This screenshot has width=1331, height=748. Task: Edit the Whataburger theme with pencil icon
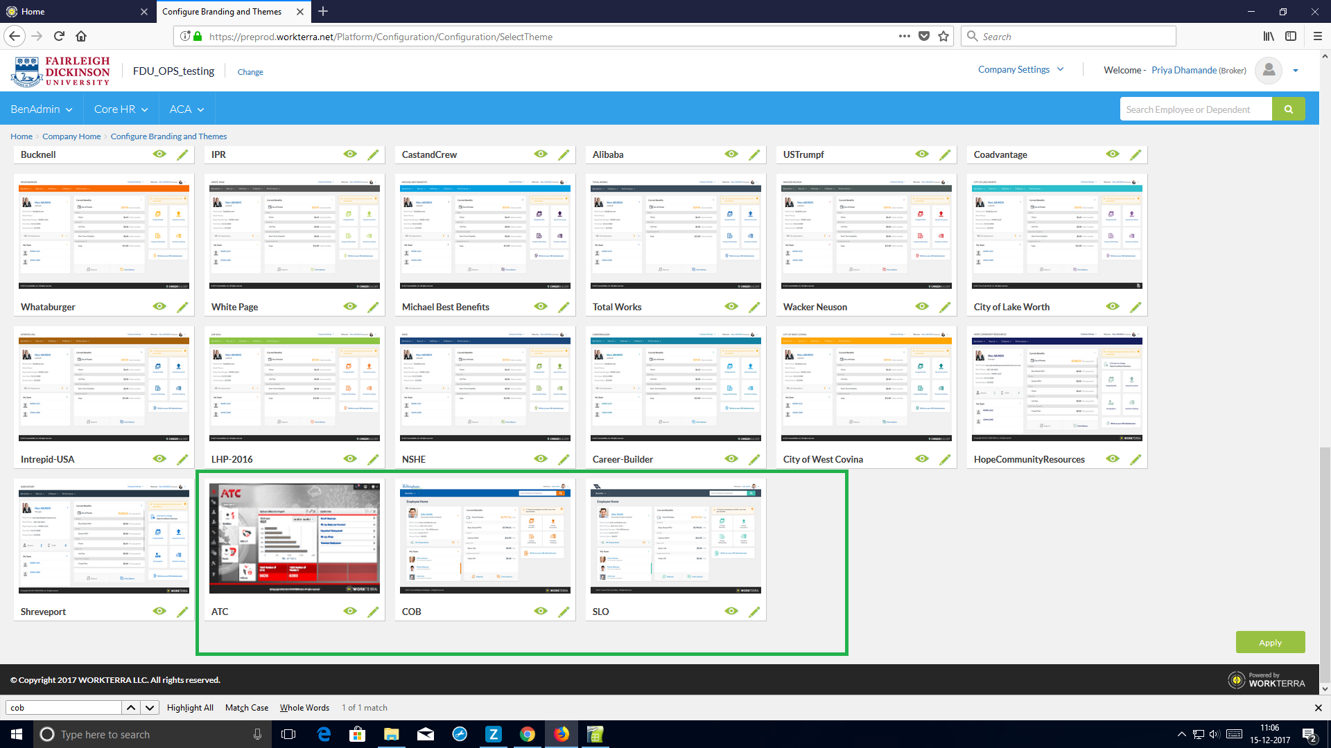coord(182,307)
